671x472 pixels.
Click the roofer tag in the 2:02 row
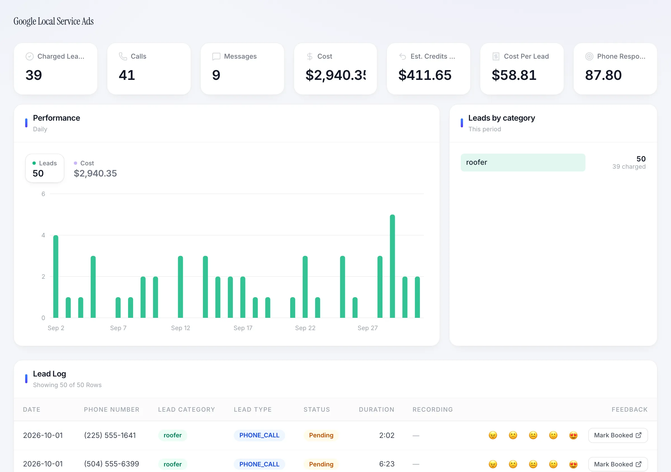click(x=173, y=435)
